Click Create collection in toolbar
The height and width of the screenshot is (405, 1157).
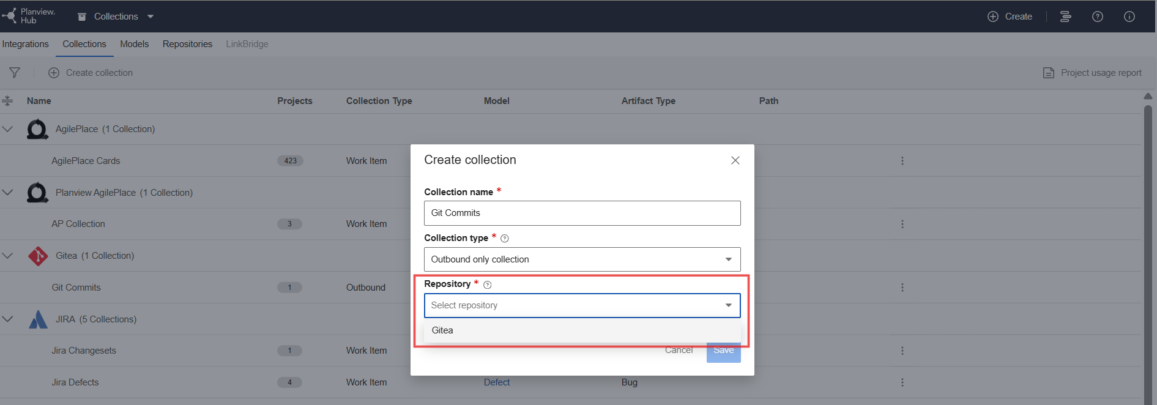point(91,73)
